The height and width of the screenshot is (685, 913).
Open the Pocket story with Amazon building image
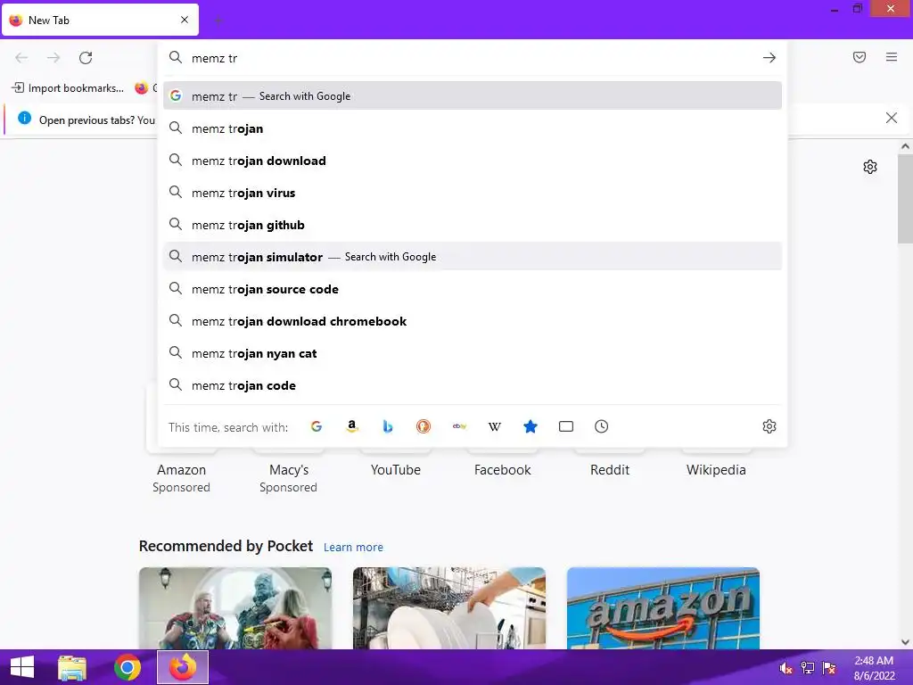[663, 608]
